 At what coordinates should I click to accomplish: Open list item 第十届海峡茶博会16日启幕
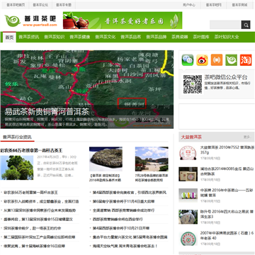[x=34, y=246]
